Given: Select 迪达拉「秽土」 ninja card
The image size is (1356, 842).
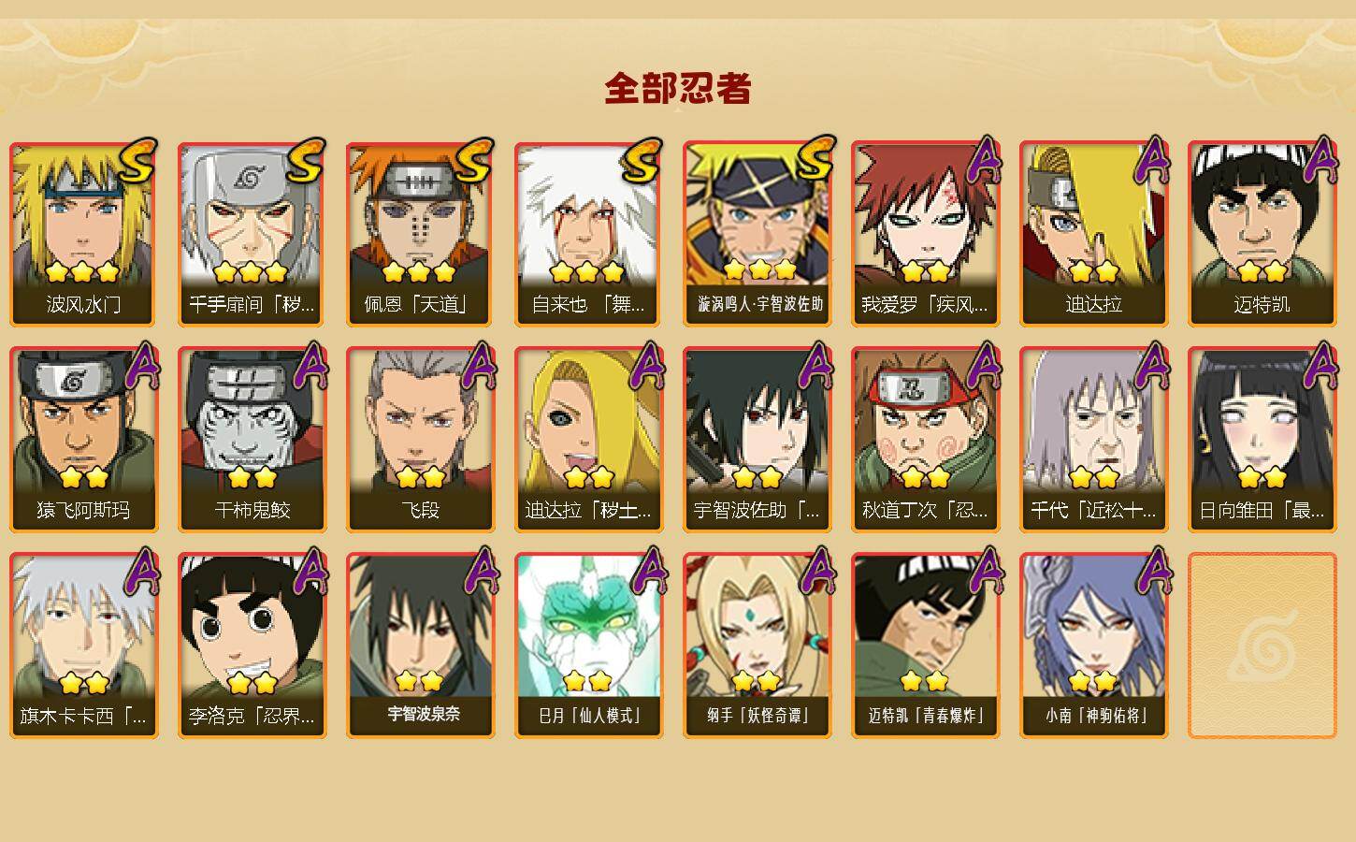Looking at the screenshot, I should tap(589, 440).
